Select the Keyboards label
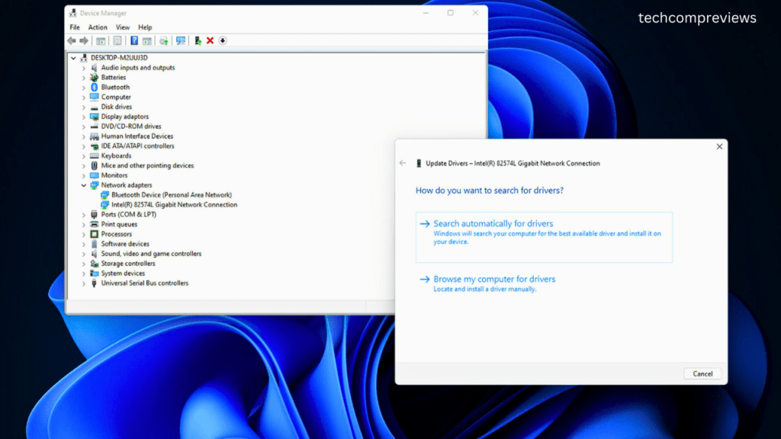This screenshot has height=439, width=781. coord(116,155)
